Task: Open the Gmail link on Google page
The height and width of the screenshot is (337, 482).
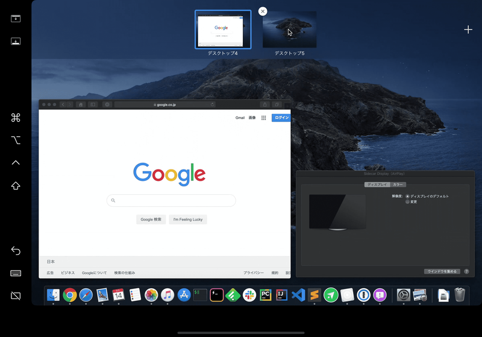Action: coord(240,118)
